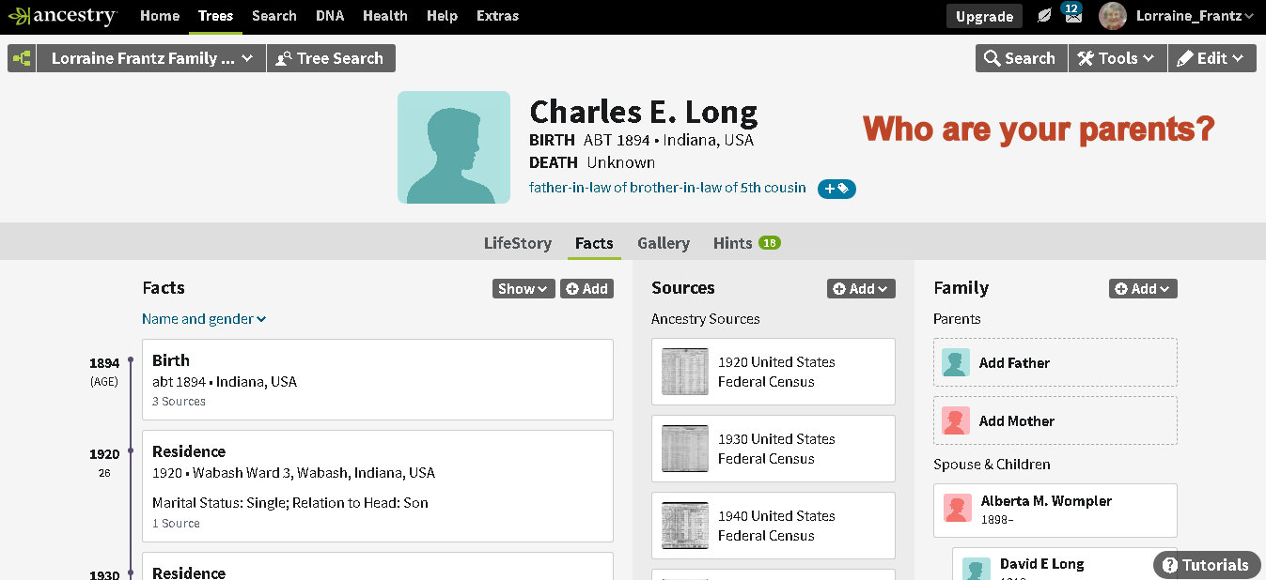
Task: Open the Show dropdown in Facts
Action: pos(524,289)
